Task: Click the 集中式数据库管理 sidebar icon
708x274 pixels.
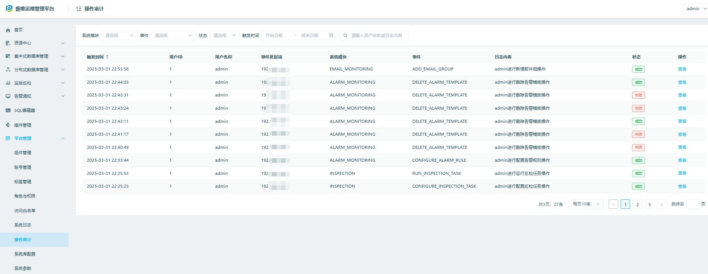Action: click(8, 56)
